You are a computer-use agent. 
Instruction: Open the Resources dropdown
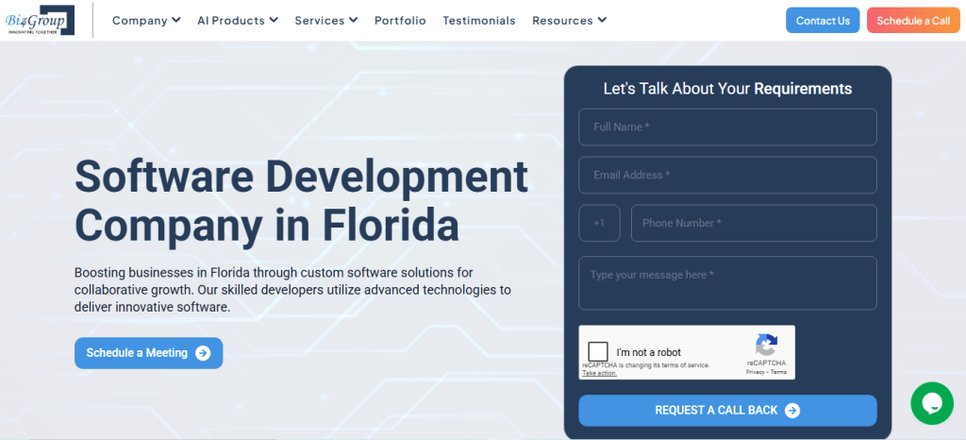point(569,20)
